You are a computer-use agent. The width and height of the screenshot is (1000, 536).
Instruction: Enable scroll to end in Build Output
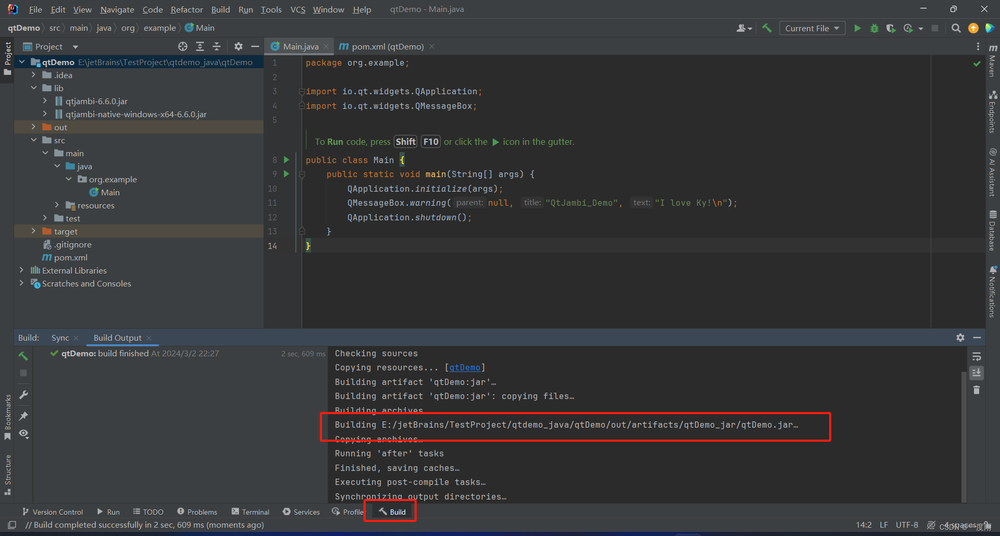(x=977, y=373)
